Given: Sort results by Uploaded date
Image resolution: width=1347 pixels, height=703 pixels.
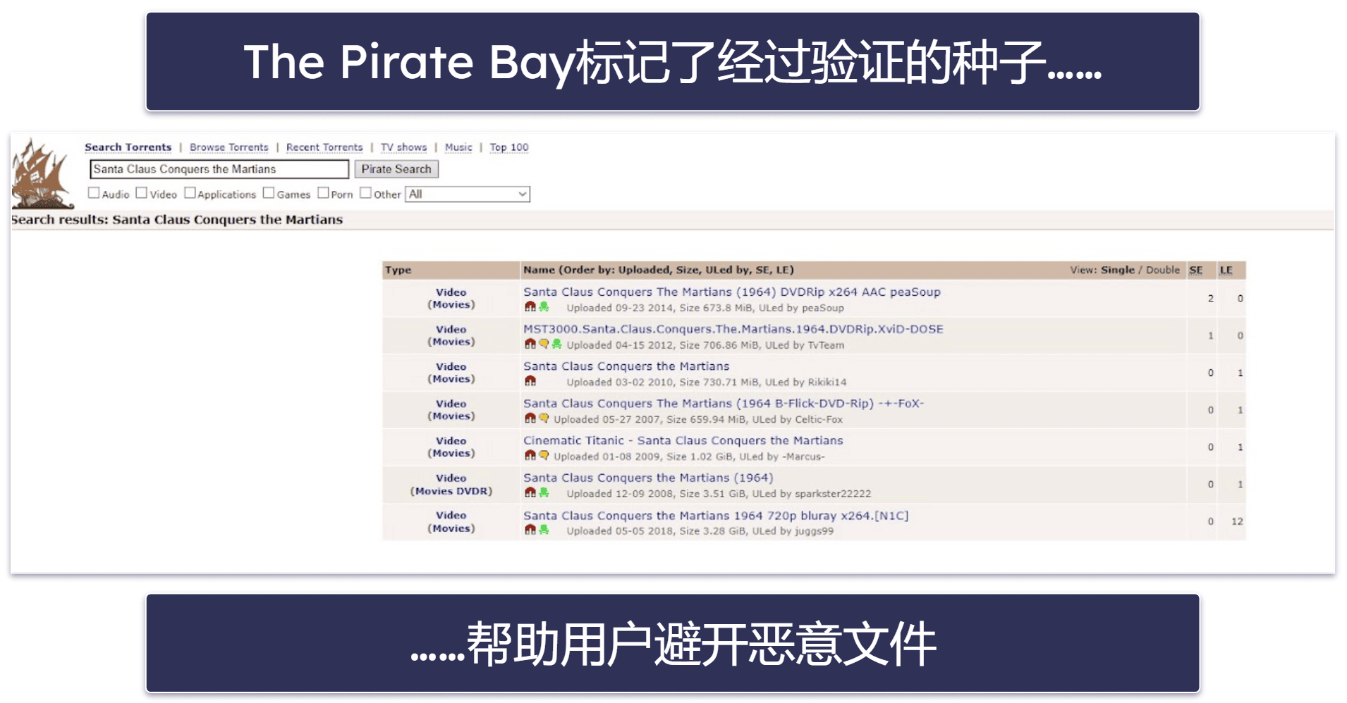Looking at the screenshot, I should point(645,270).
